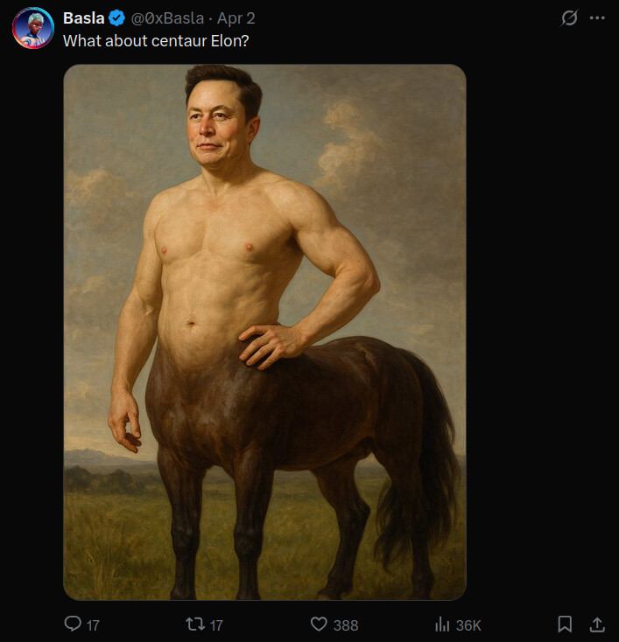619x642 pixels.
Task: Open the view analytics bar chart icon
Action: click(x=442, y=625)
